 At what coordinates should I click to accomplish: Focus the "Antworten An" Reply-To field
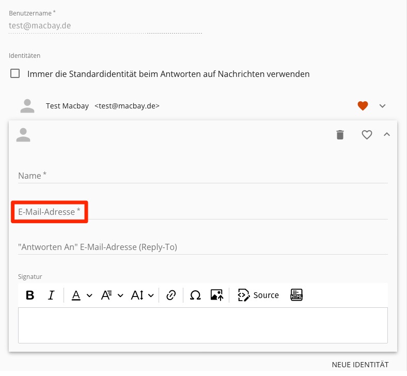(x=202, y=247)
